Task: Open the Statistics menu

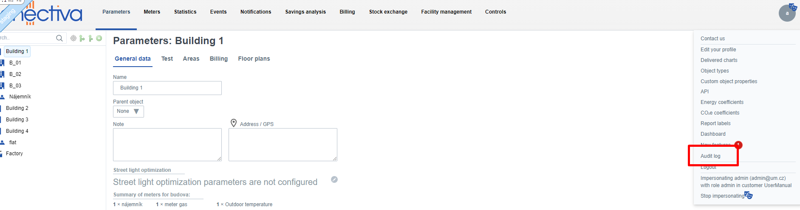Action: (185, 12)
